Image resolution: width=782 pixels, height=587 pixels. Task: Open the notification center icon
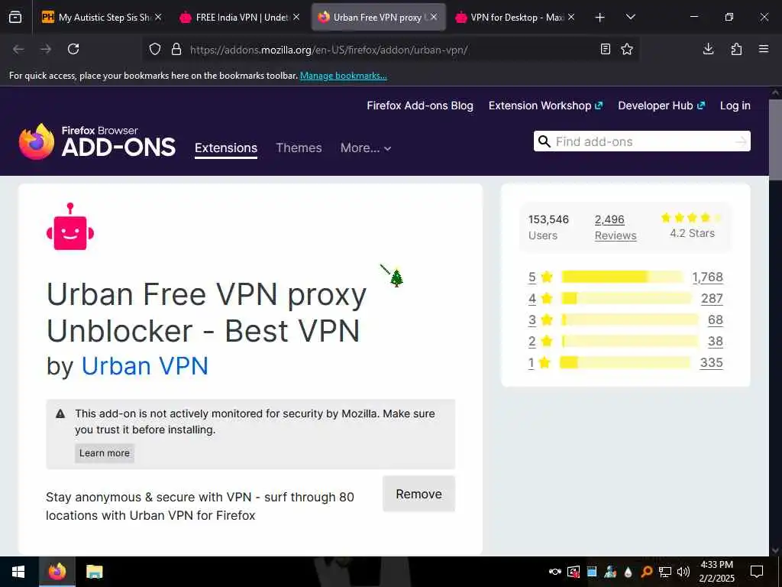coord(757,572)
